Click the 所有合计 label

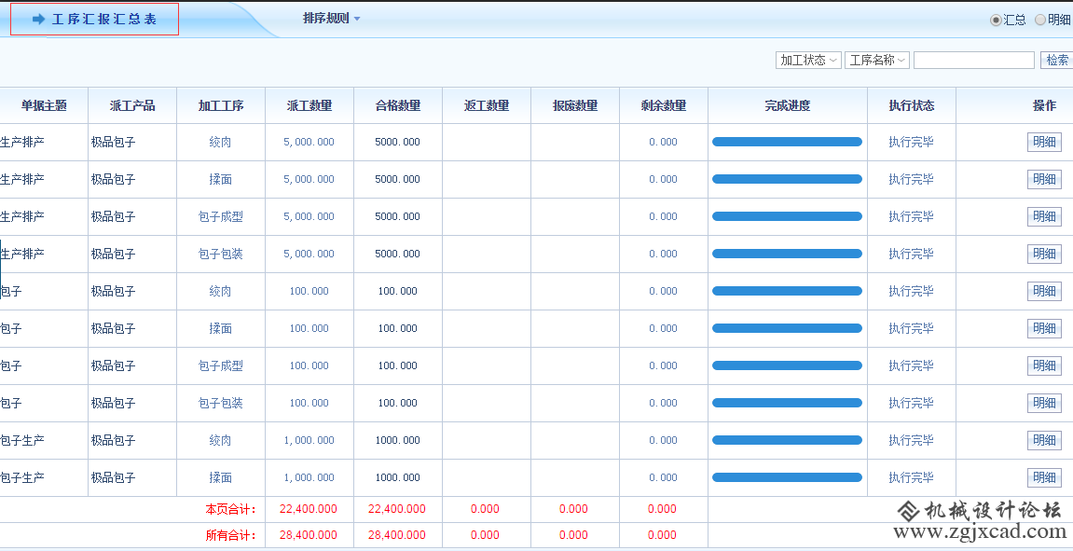(x=230, y=535)
